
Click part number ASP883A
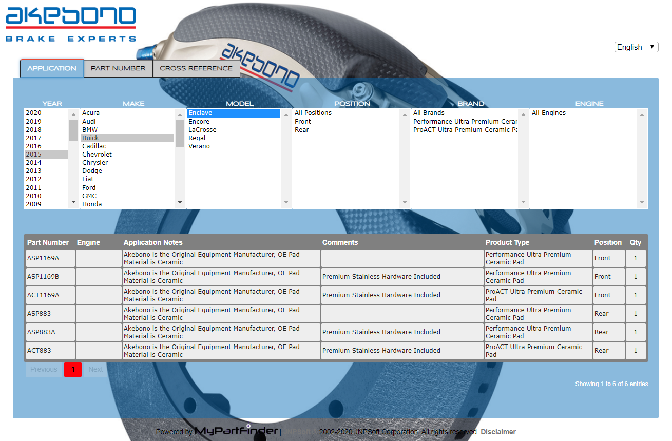click(x=41, y=332)
